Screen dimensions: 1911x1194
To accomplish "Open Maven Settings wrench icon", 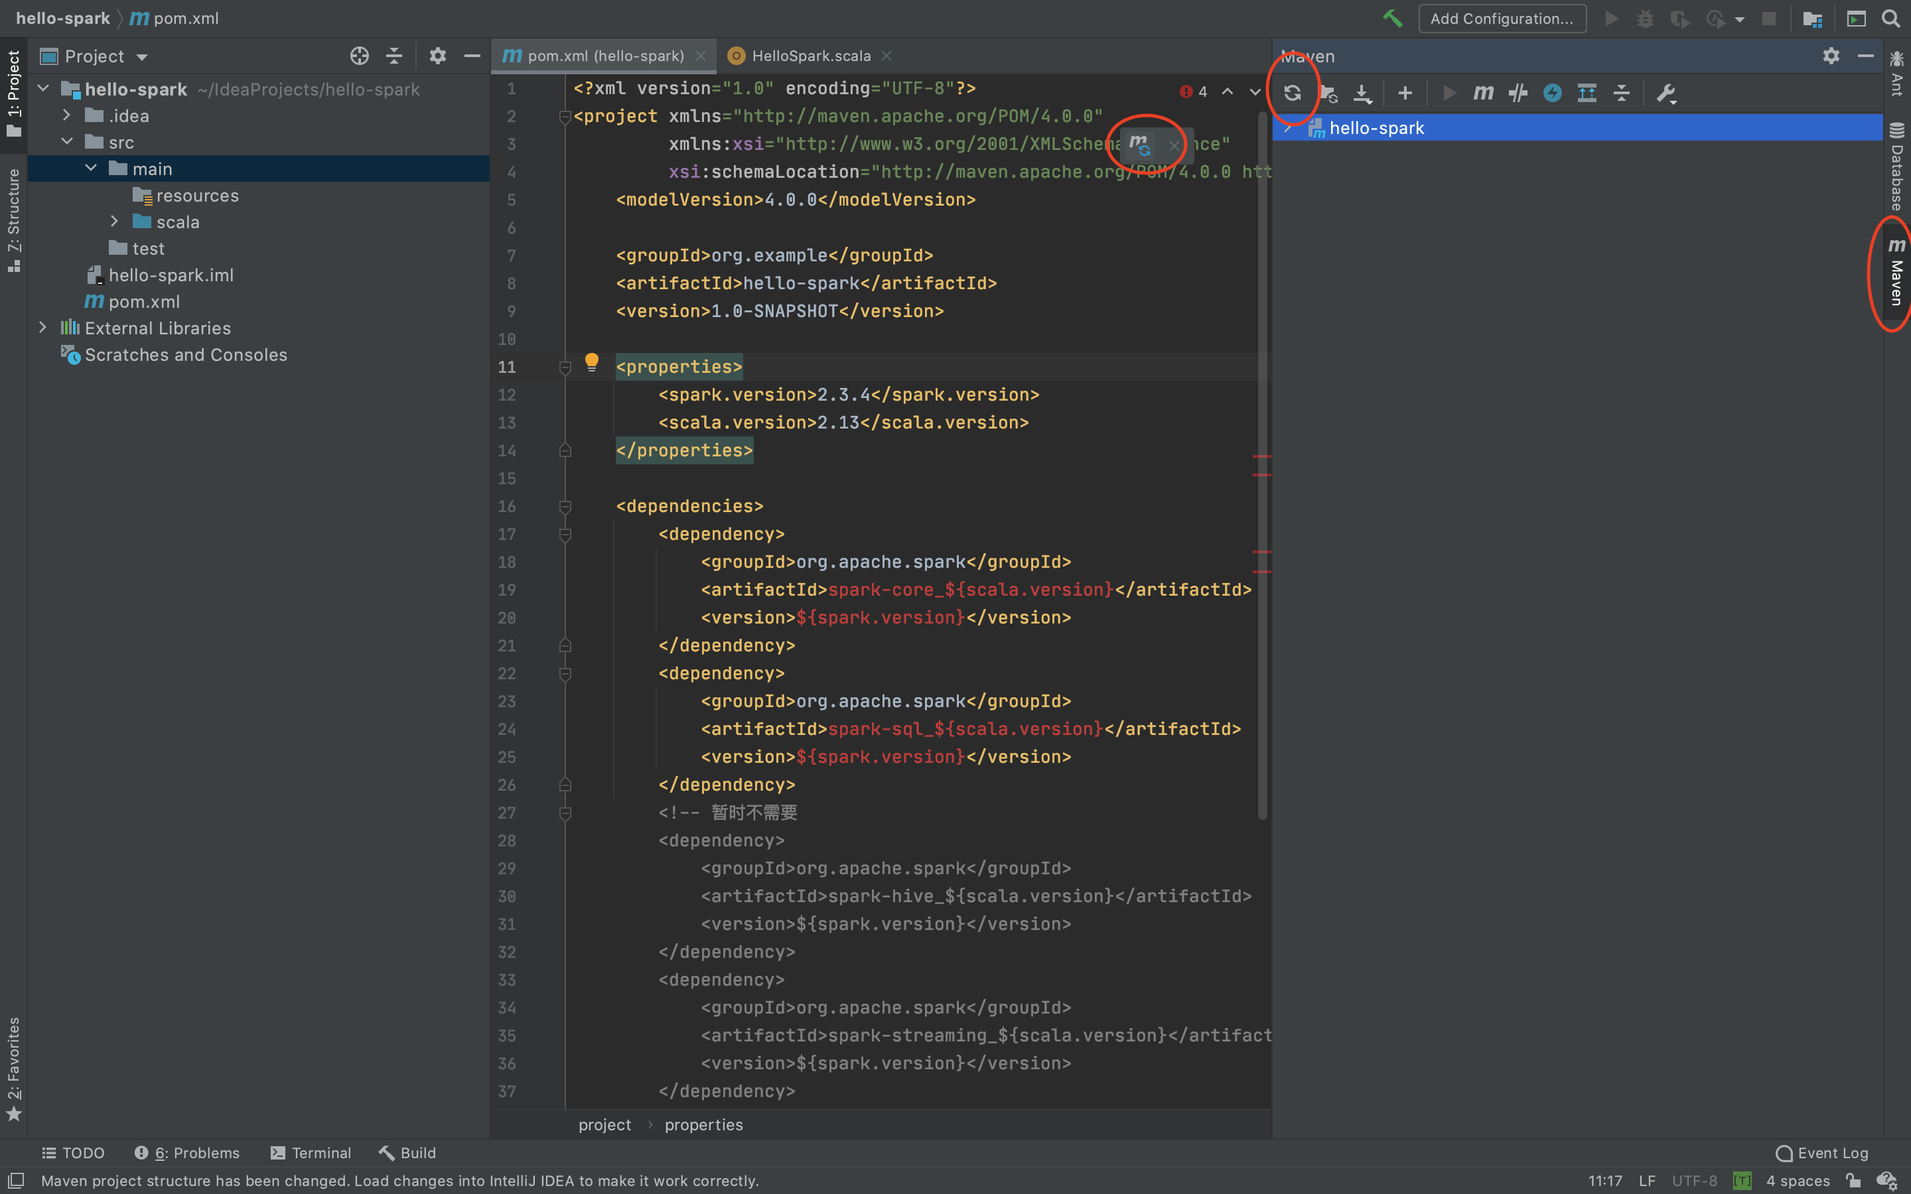I will point(1665,93).
